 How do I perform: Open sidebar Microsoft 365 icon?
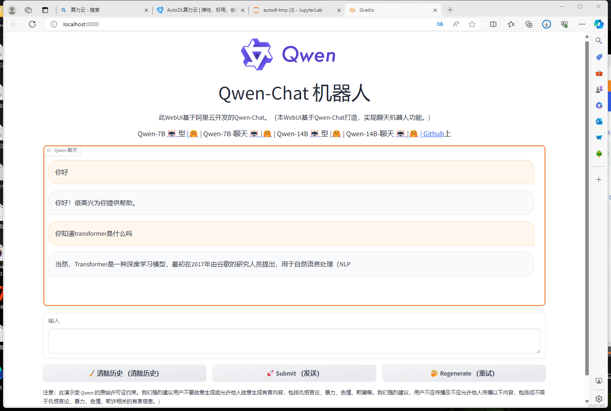(x=599, y=105)
